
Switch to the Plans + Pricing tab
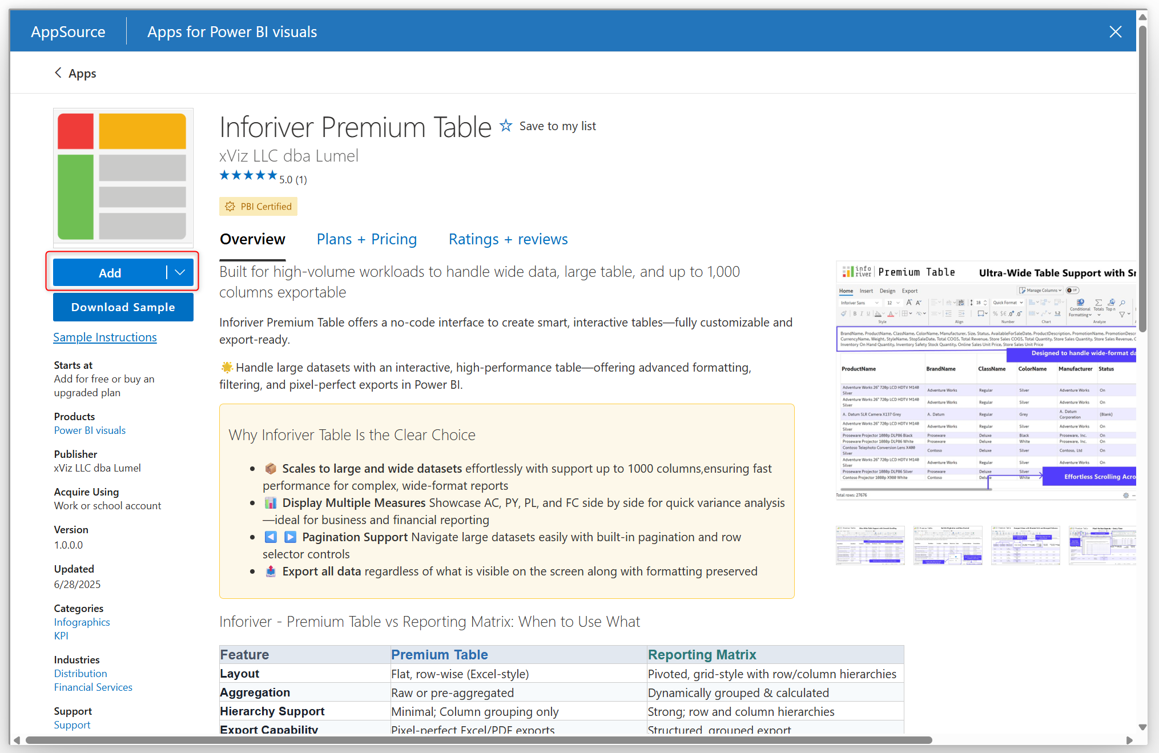point(367,239)
